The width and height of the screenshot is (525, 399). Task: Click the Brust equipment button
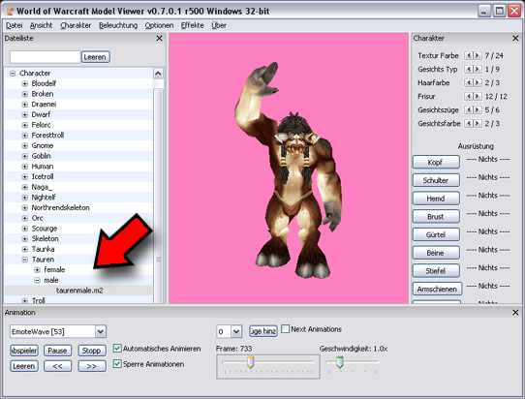[x=436, y=217]
